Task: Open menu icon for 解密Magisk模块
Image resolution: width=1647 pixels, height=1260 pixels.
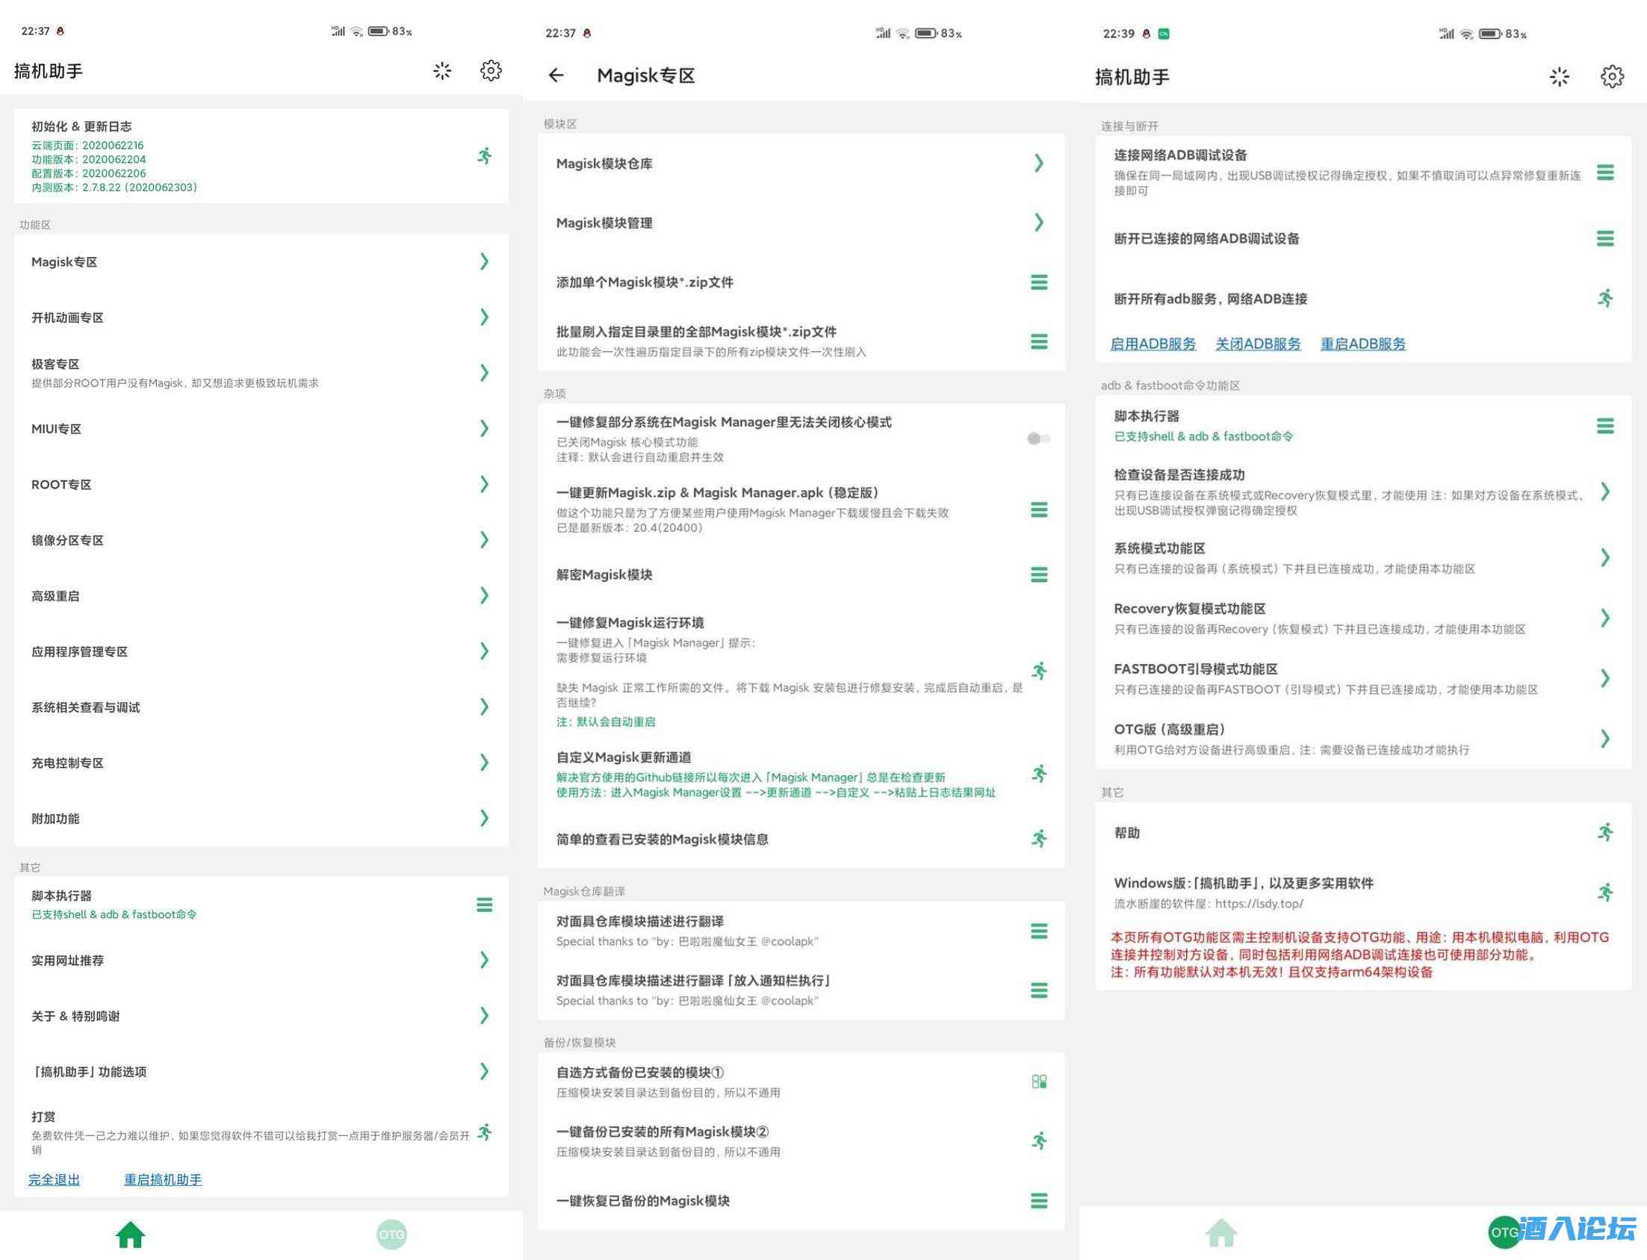Action: pos(1039,574)
